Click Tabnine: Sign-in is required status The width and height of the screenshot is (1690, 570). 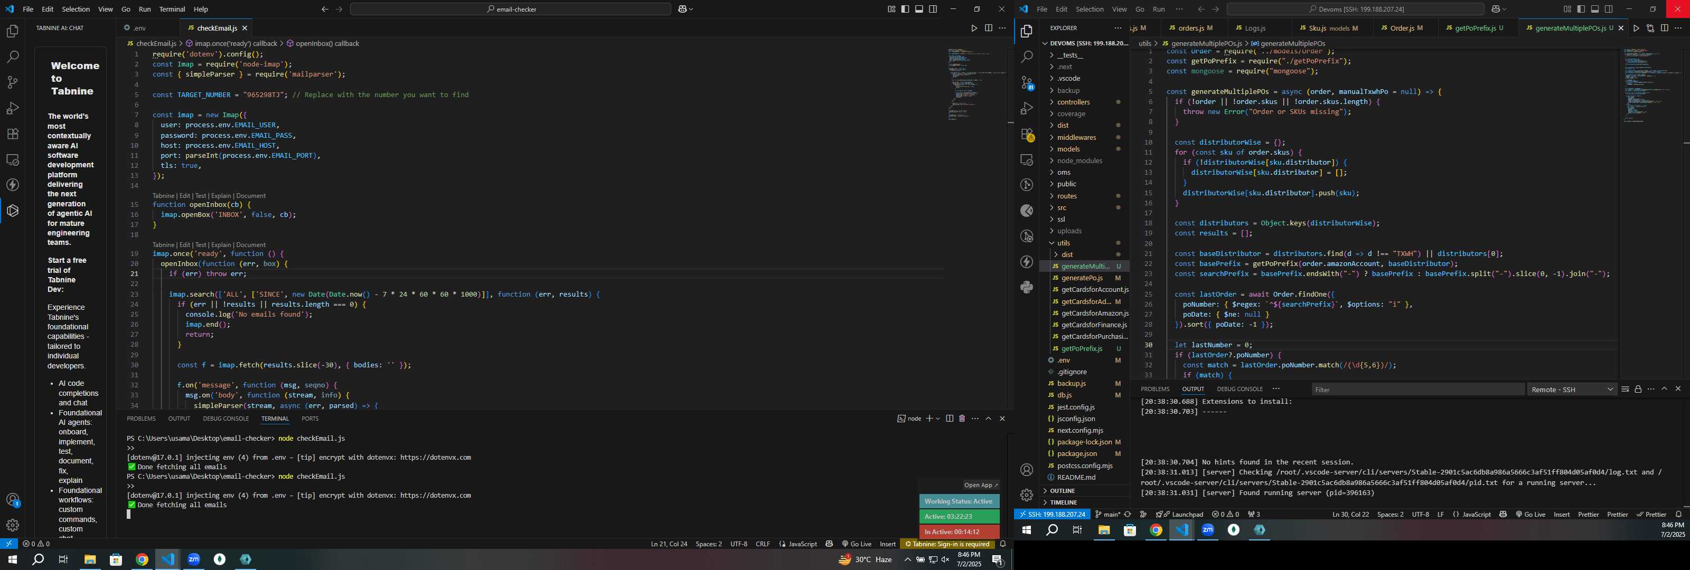pos(947,544)
